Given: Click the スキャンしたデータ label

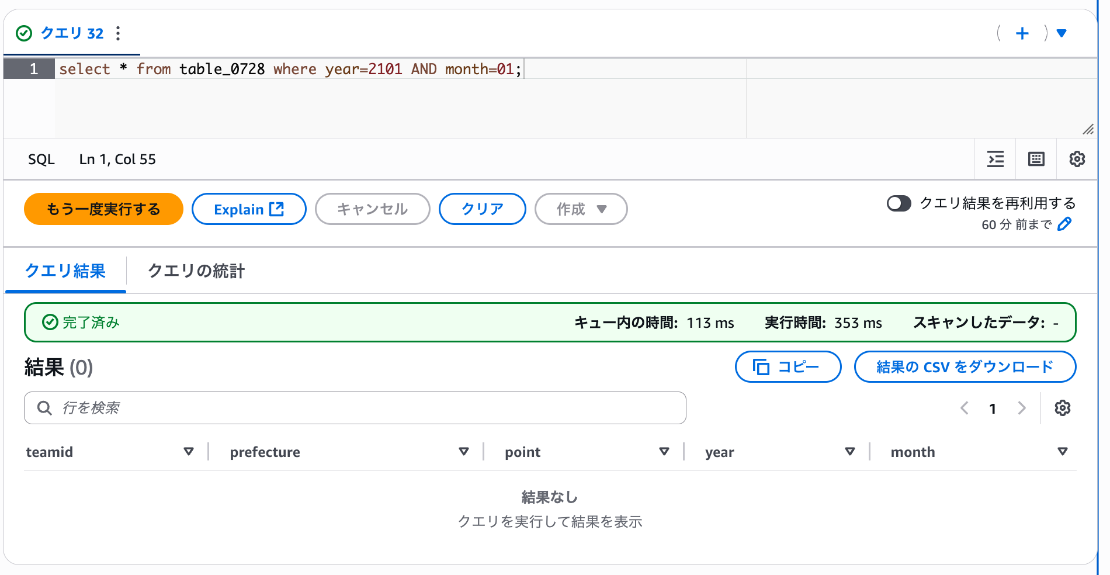Looking at the screenshot, I should 979,323.
